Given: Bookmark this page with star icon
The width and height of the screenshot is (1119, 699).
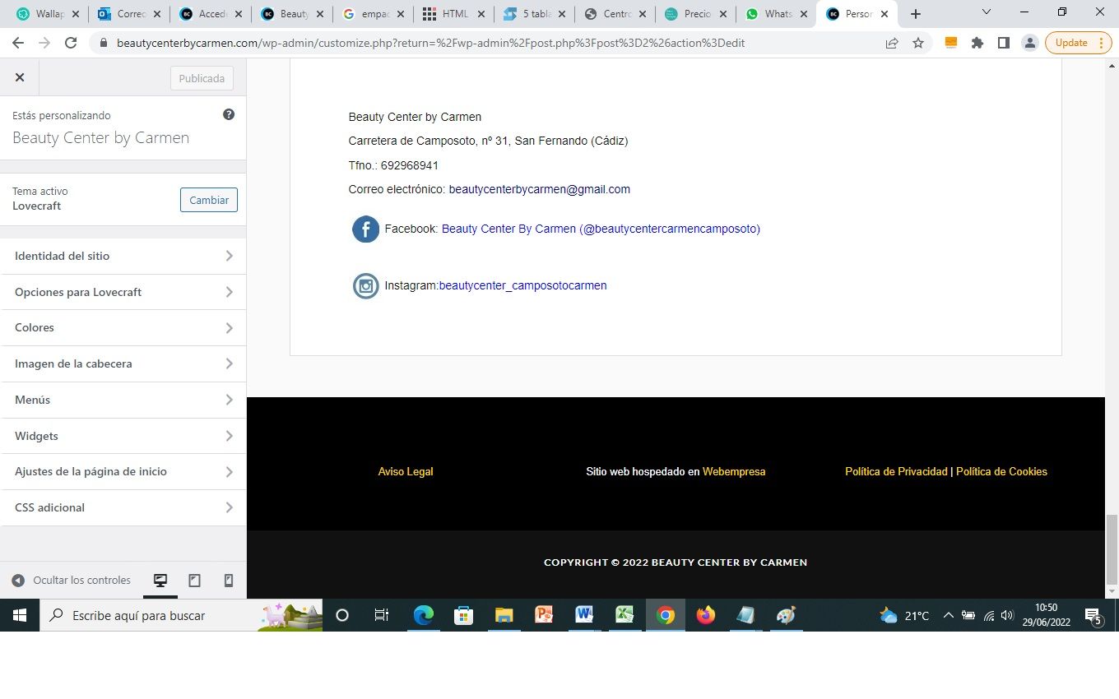Looking at the screenshot, I should coord(918,43).
